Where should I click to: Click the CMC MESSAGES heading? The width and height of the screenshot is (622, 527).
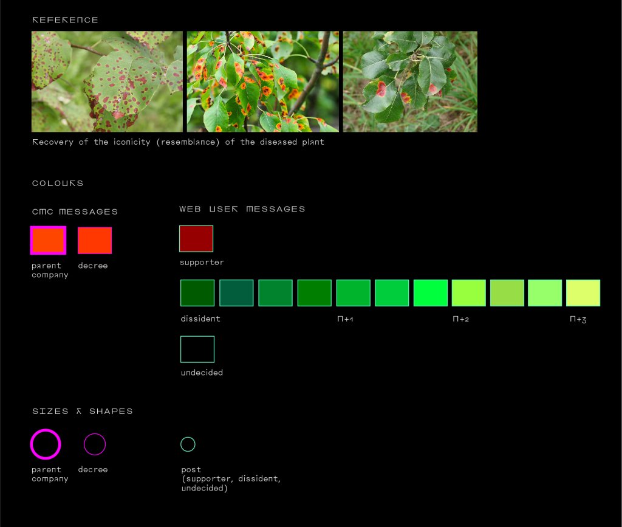click(x=75, y=212)
